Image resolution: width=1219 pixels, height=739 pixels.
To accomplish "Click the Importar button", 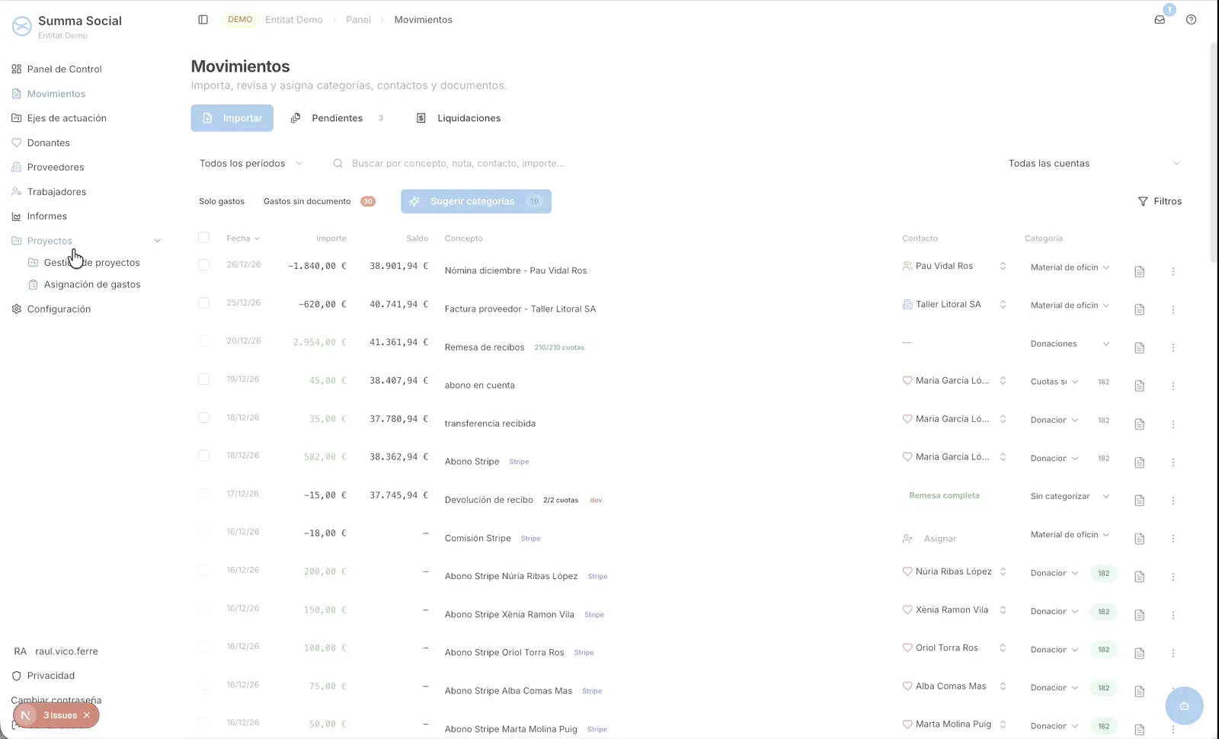I will 232,118.
